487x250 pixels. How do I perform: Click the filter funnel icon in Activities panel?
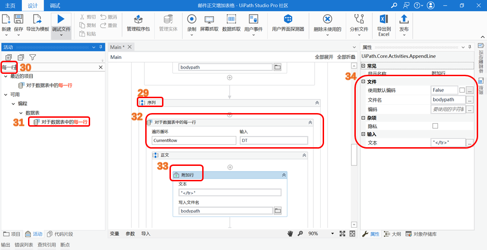[x=33, y=57]
